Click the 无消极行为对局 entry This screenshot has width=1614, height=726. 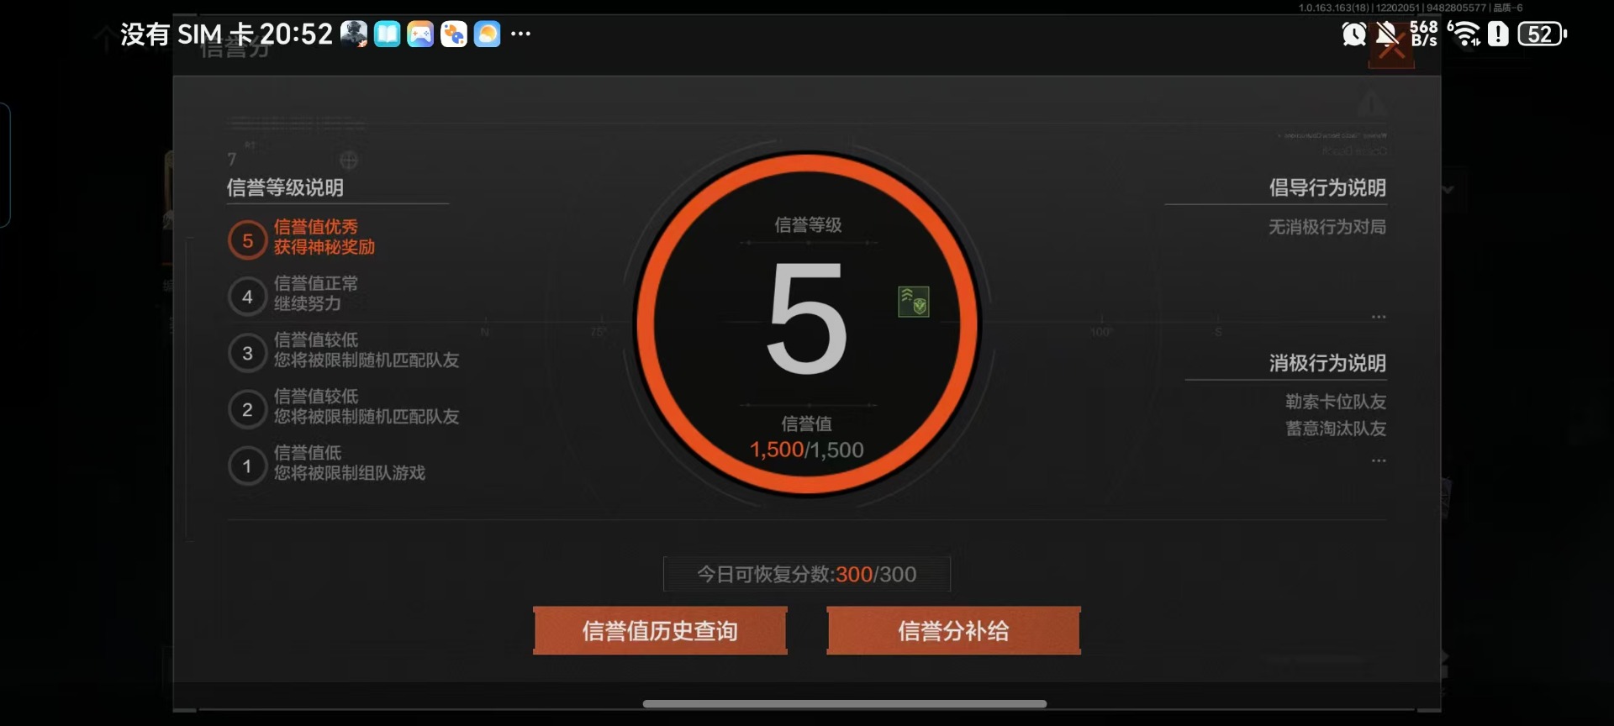(x=1327, y=227)
